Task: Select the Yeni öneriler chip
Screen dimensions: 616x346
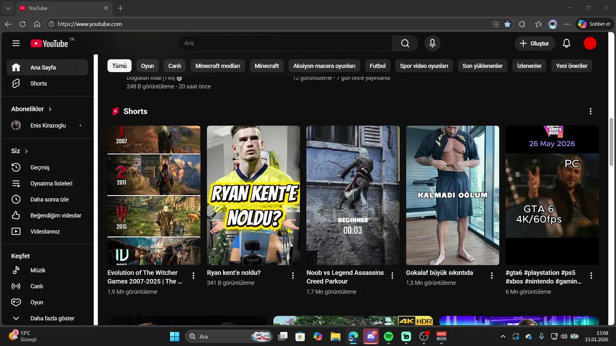Action: click(572, 66)
